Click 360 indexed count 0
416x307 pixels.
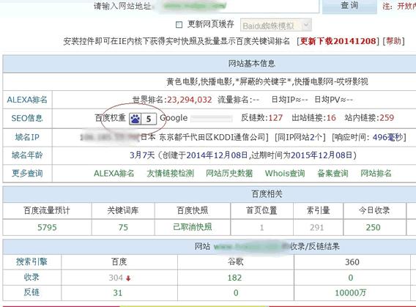pos(351,278)
